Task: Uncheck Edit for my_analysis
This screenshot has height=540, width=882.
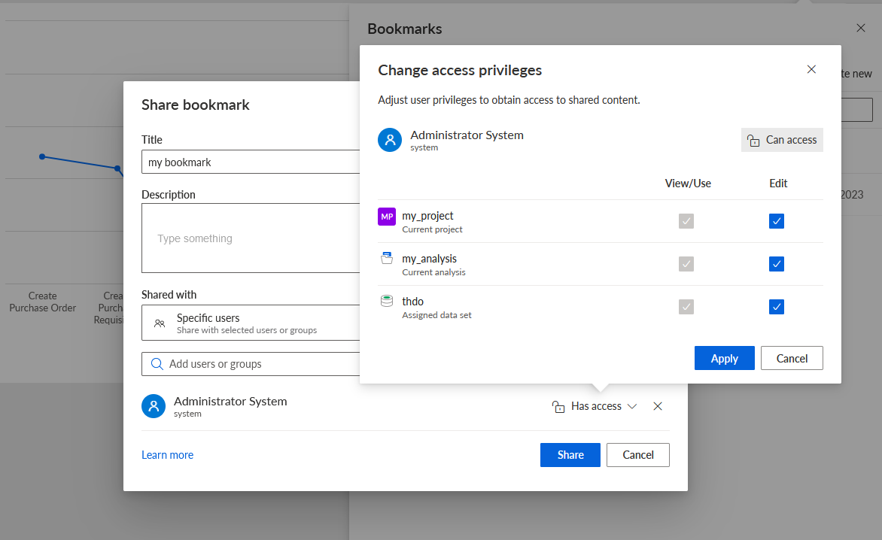Action: click(776, 263)
